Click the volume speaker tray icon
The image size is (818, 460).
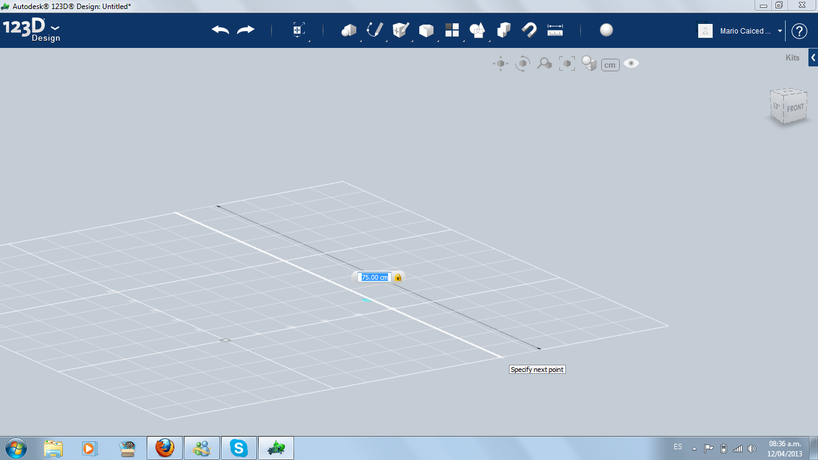point(752,448)
